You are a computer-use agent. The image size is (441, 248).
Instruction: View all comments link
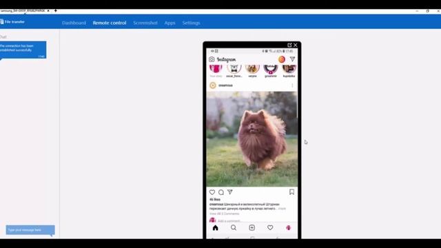224,214
